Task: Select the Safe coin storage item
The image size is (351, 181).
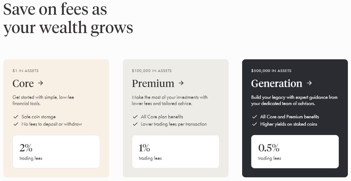Action: (39, 117)
